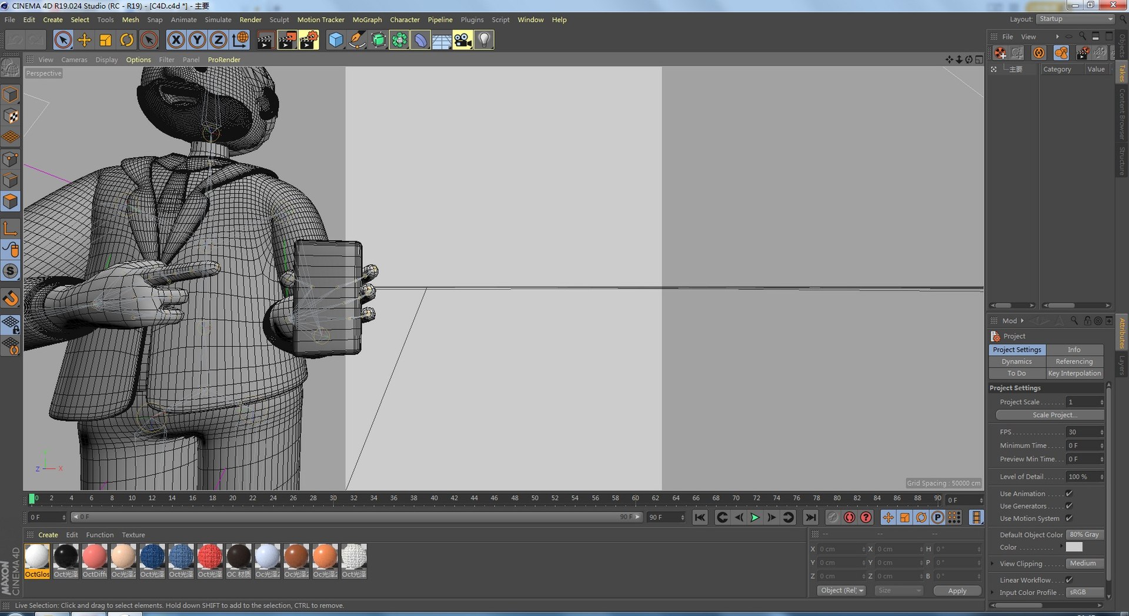Open the Layout Startup dropdown
This screenshot has height=616, width=1129.
tap(1075, 19)
